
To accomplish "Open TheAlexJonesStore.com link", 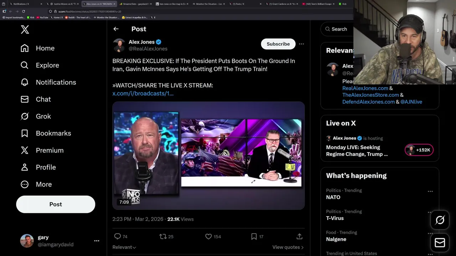I will 370,95.
